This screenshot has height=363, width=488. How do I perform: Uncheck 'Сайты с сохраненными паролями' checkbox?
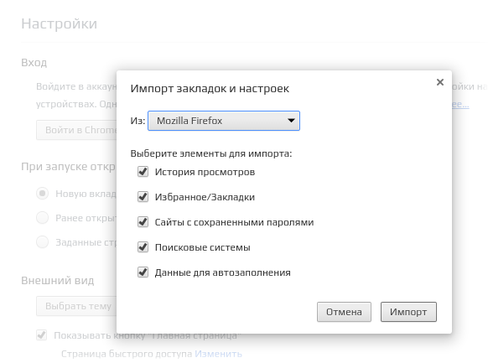click(143, 222)
